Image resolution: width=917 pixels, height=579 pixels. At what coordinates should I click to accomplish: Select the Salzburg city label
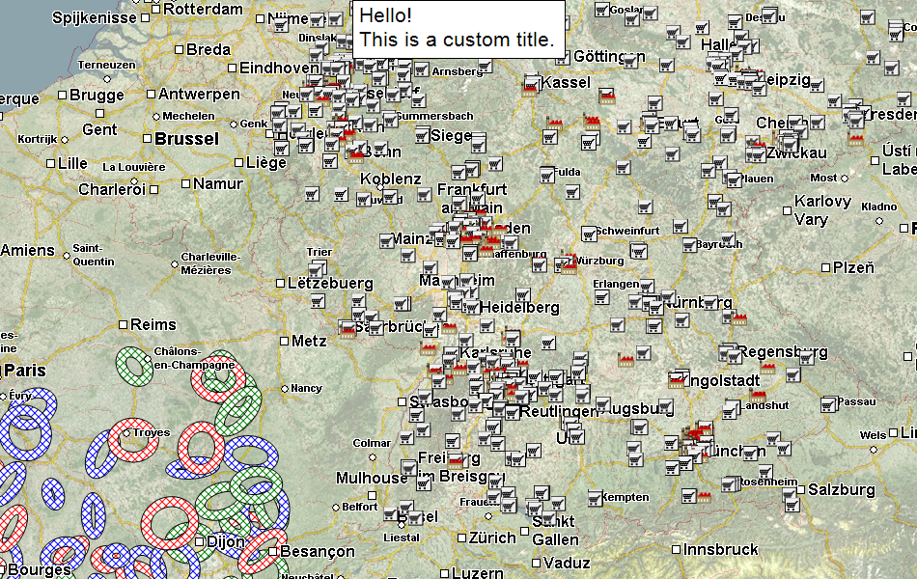pos(841,490)
